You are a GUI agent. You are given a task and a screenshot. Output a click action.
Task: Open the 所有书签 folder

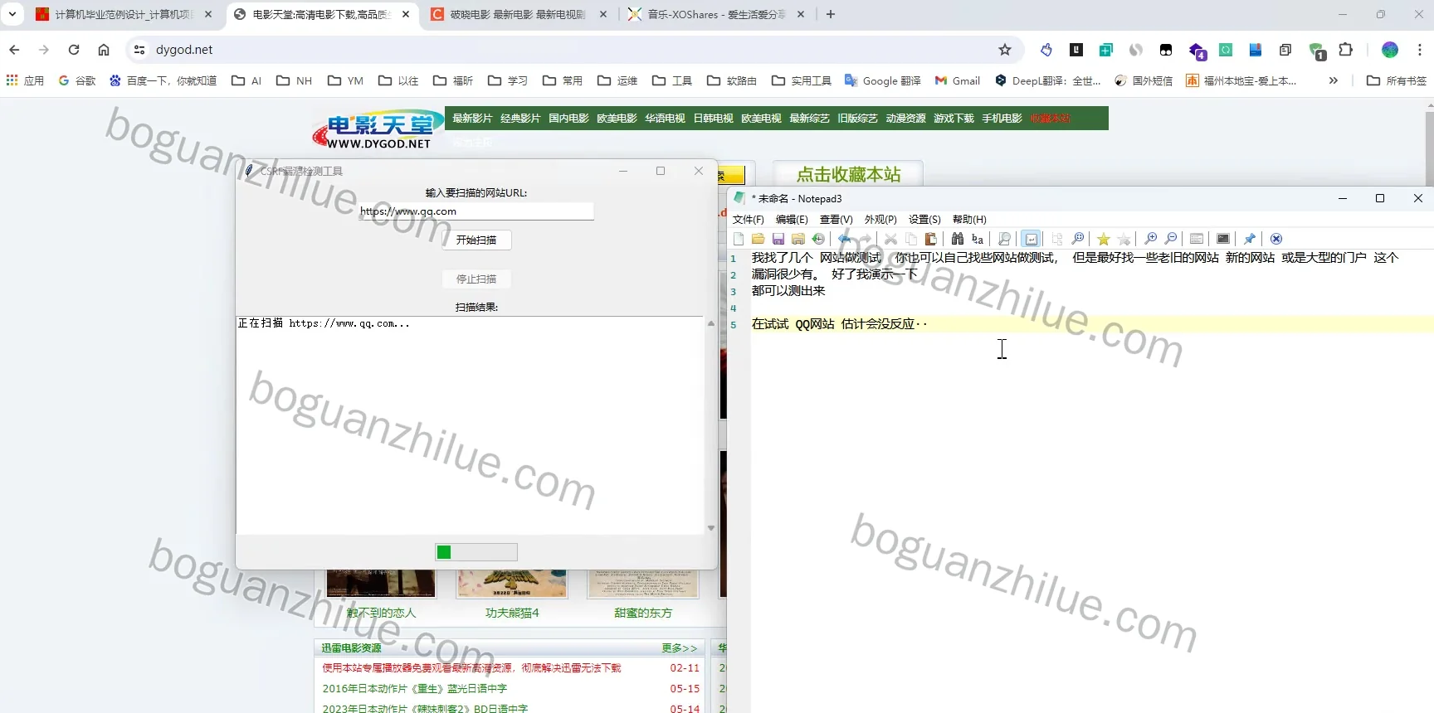(1397, 80)
